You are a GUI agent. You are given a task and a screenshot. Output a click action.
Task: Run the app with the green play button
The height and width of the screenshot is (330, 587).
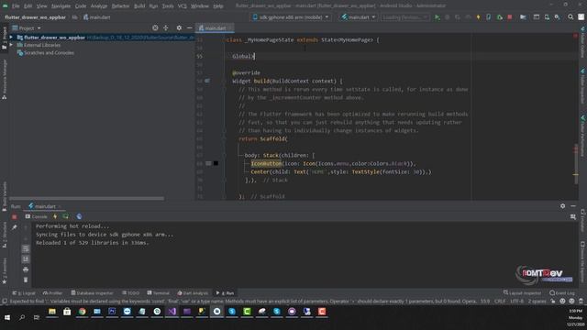[437, 17]
